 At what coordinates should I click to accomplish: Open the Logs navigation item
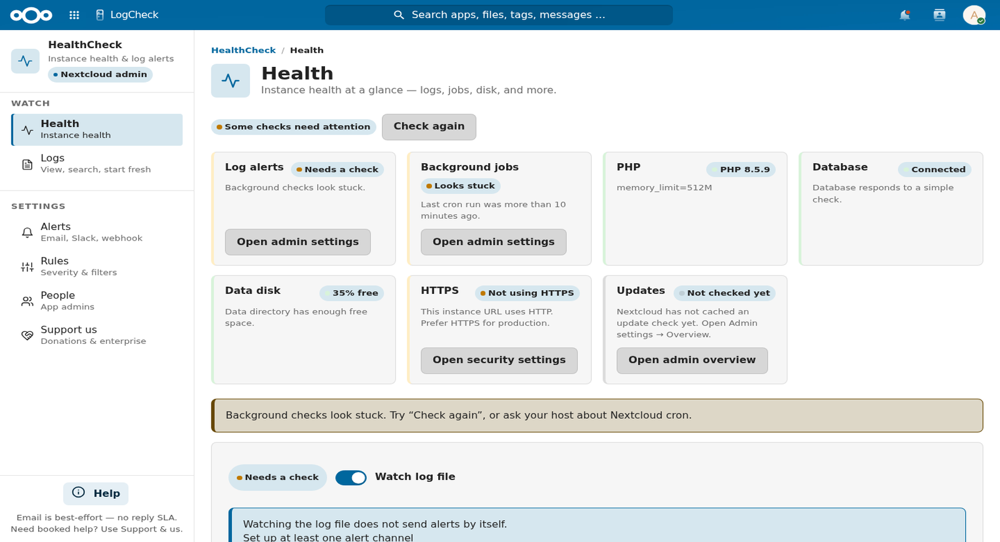(x=97, y=164)
